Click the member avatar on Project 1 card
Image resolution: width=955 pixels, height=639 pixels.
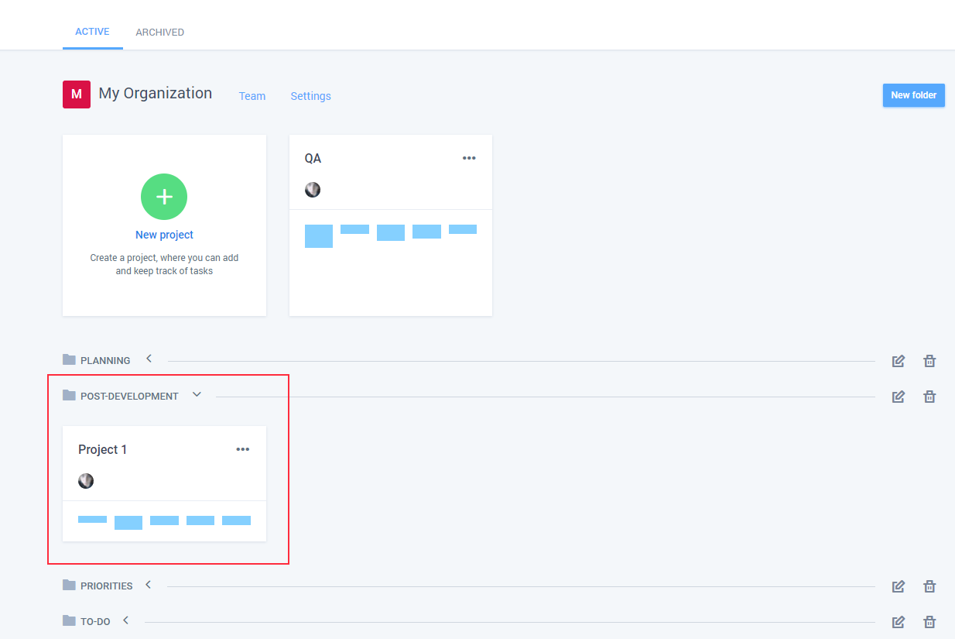tap(86, 481)
